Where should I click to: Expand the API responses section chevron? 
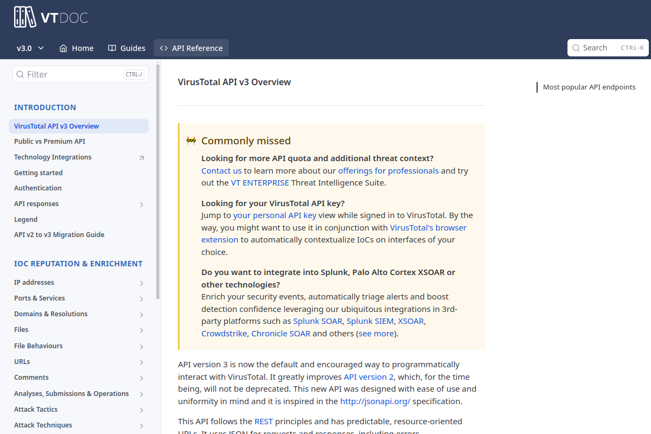click(x=142, y=205)
